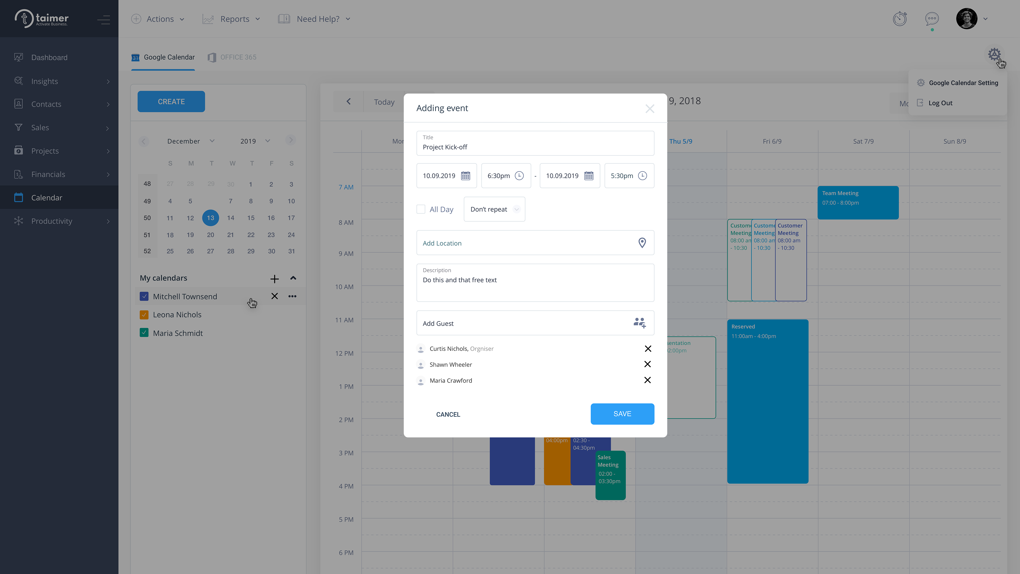
Task: Open end time clock icon at 5:30pm
Action: point(642,175)
